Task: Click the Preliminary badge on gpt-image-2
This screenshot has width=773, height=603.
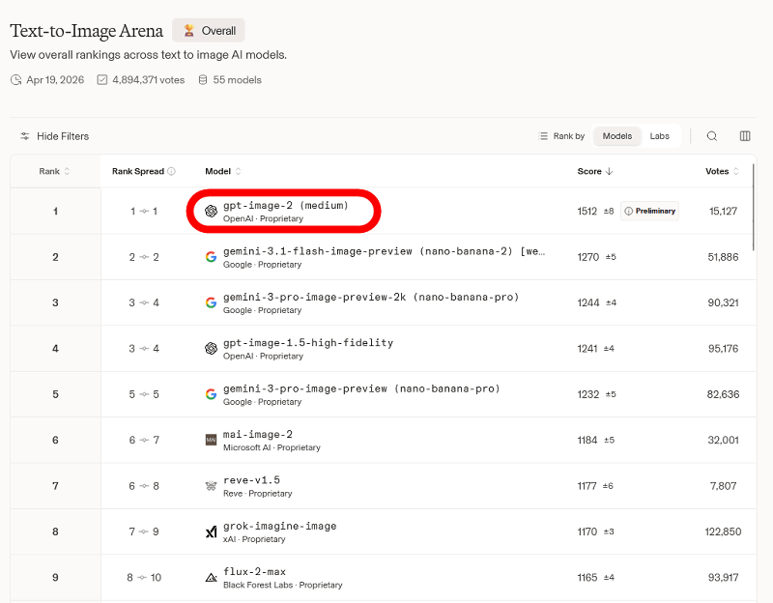Action: pyautogui.click(x=649, y=212)
